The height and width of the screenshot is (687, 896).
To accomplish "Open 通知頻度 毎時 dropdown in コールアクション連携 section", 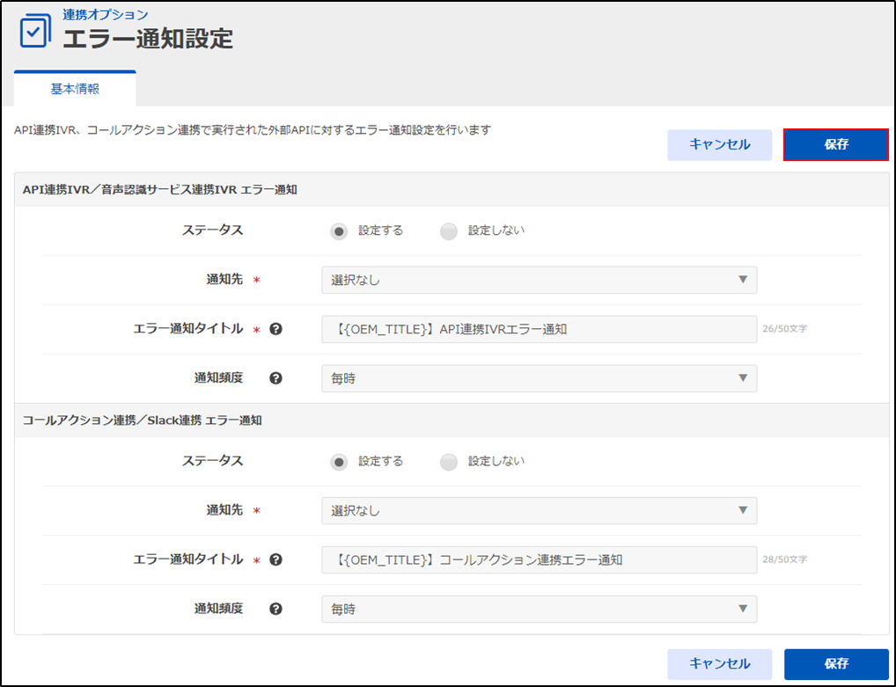I will tap(539, 609).
